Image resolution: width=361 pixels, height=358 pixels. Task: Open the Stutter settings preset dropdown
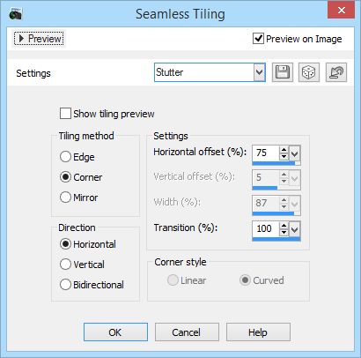259,72
